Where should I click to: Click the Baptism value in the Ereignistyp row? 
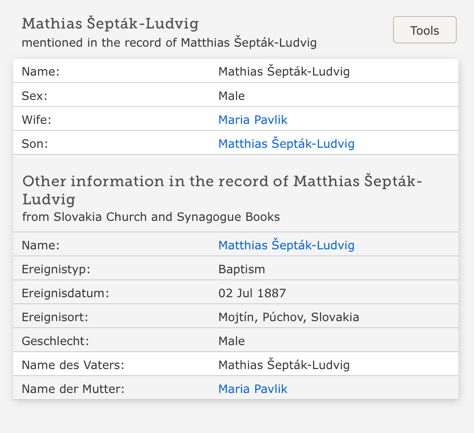[x=242, y=269]
